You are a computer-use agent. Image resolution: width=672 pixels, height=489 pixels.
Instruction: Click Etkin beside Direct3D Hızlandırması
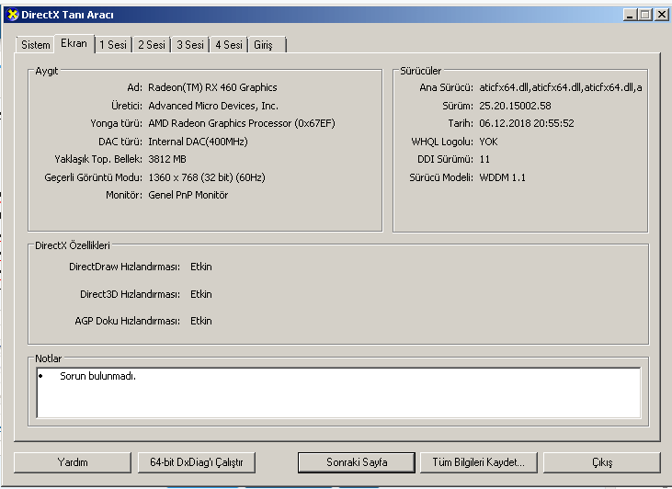[201, 294]
